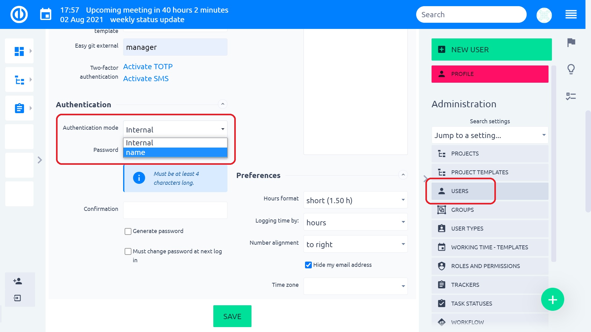Uncheck Hide my email address
Image resolution: width=591 pixels, height=332 pixels.
[308, 265]
